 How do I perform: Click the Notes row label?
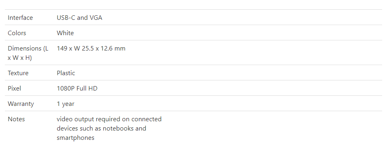coord(16,119)
